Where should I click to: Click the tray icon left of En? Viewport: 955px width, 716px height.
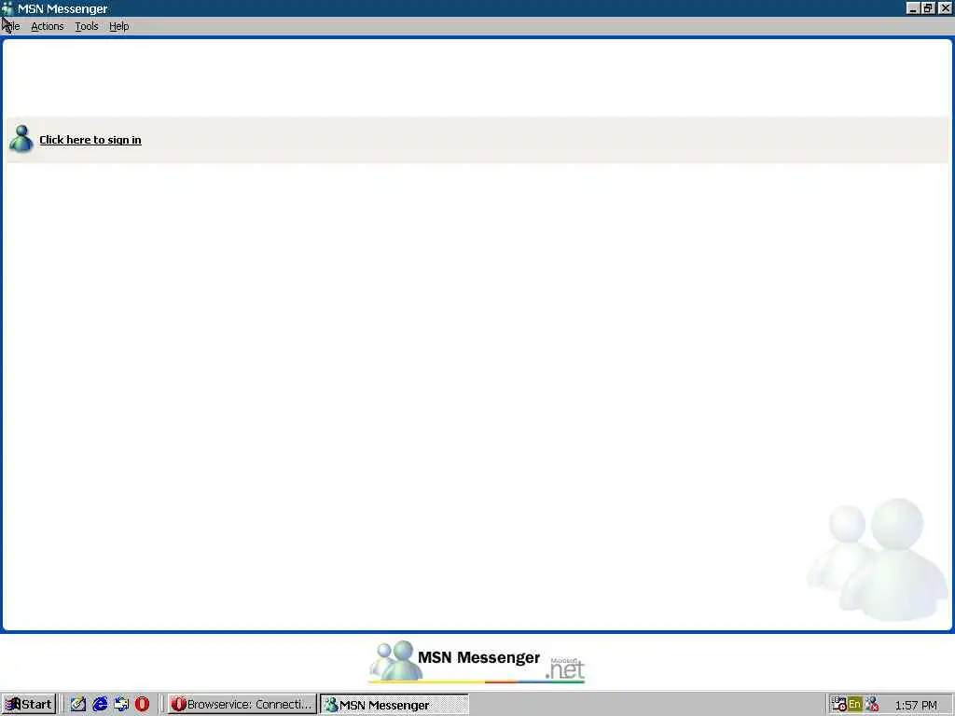point(838,705)
